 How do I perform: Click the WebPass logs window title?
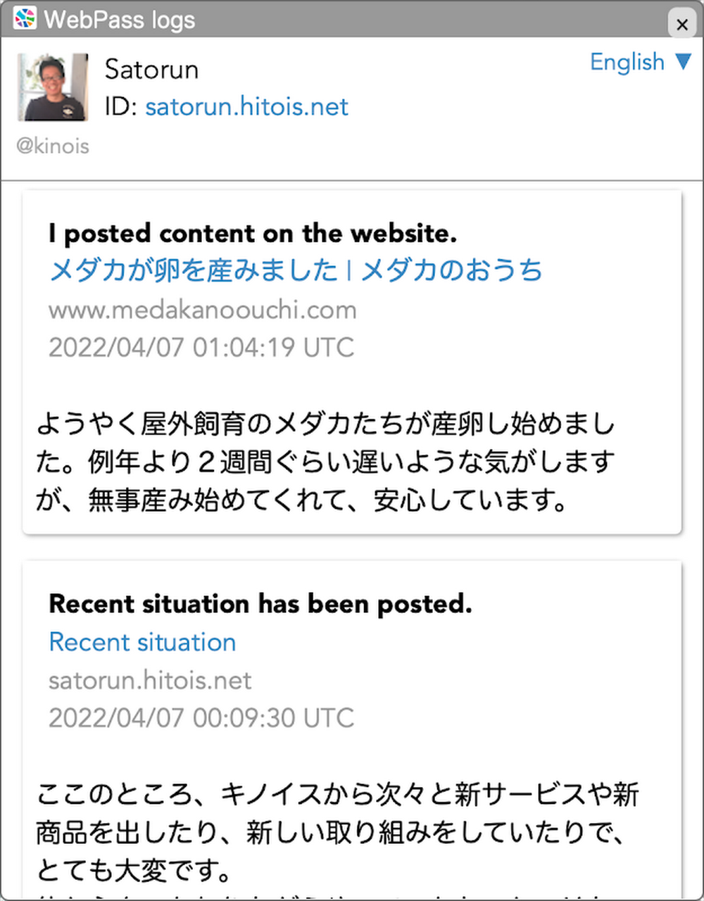click(120, 19)
